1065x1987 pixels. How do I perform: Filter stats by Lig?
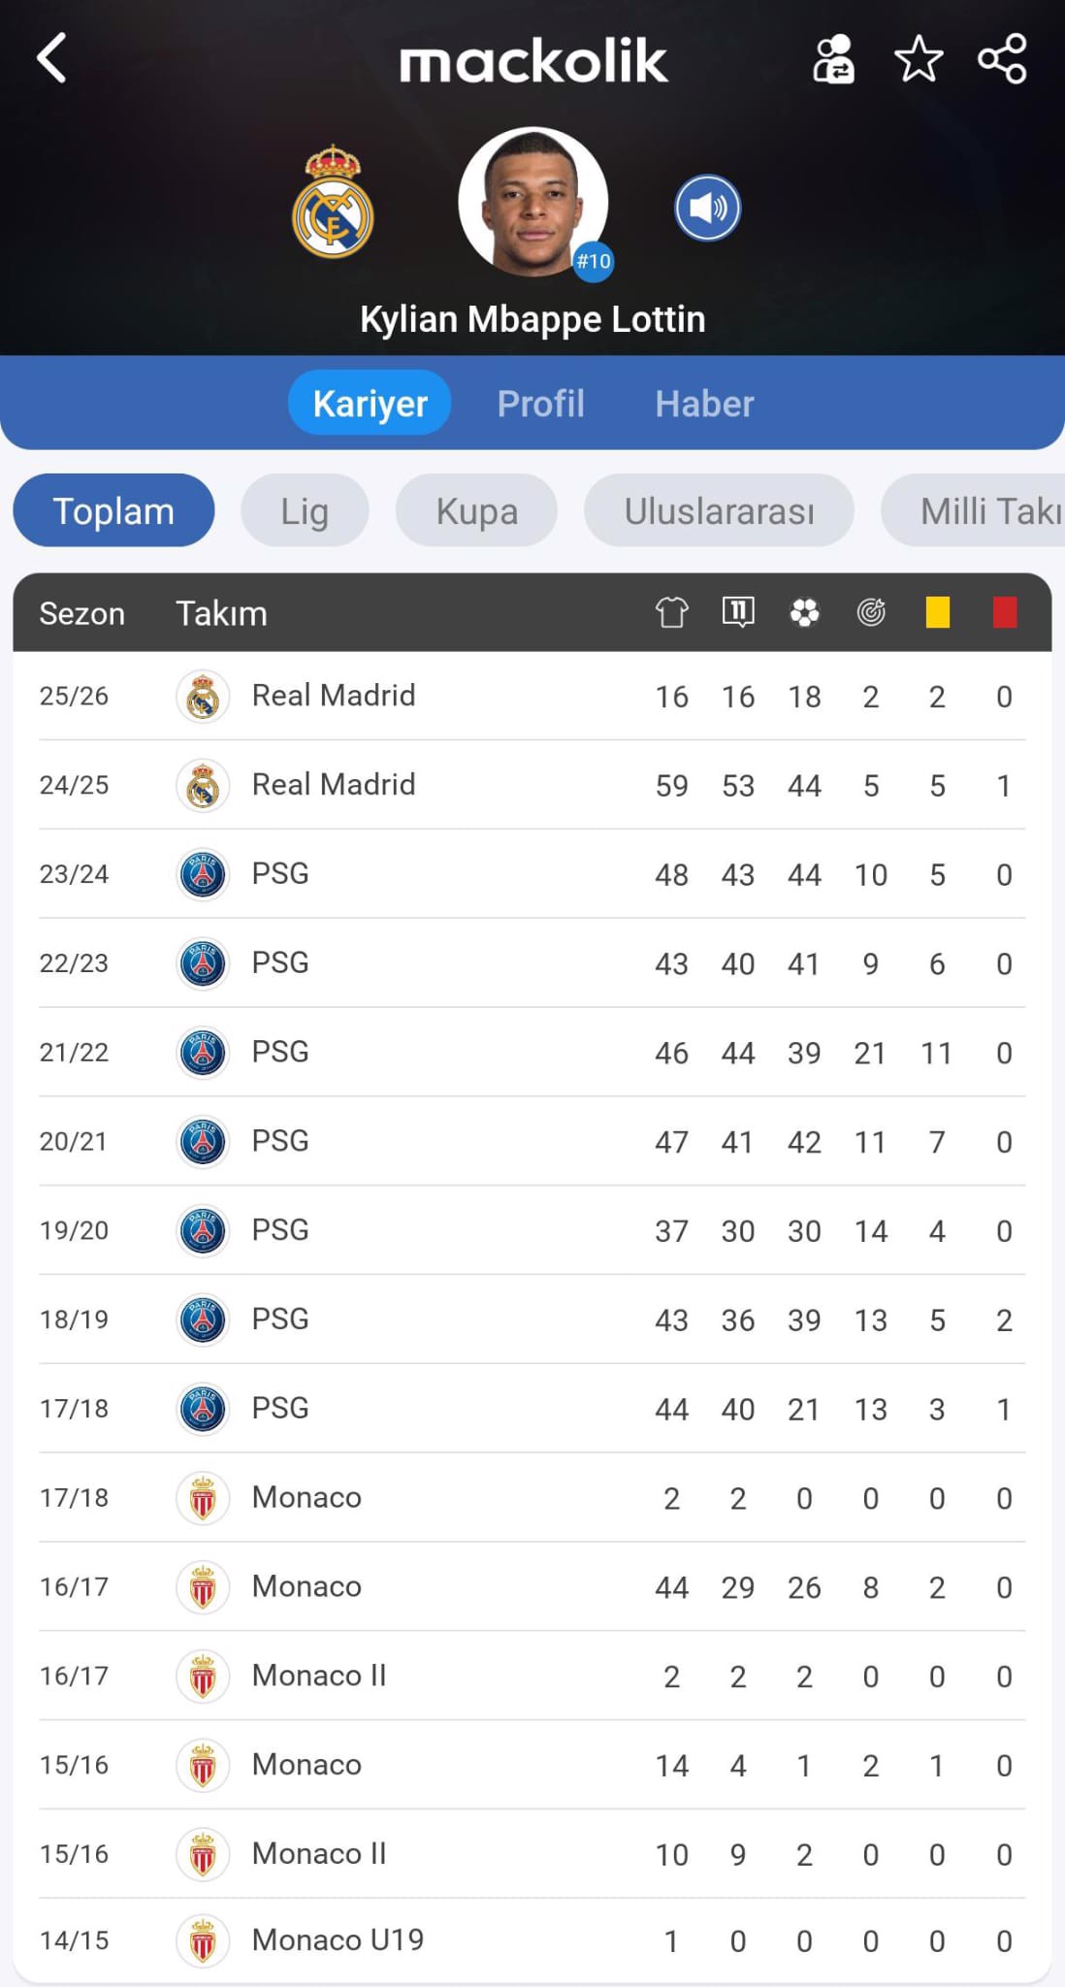coord(305,511)
